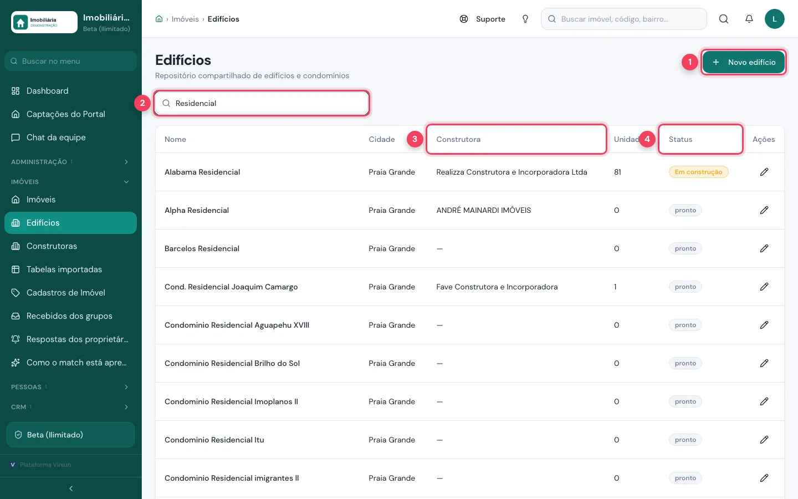This screenshot has height=499, width=798.
Task: Expand the Pessoas section
Action: [71, 387]
